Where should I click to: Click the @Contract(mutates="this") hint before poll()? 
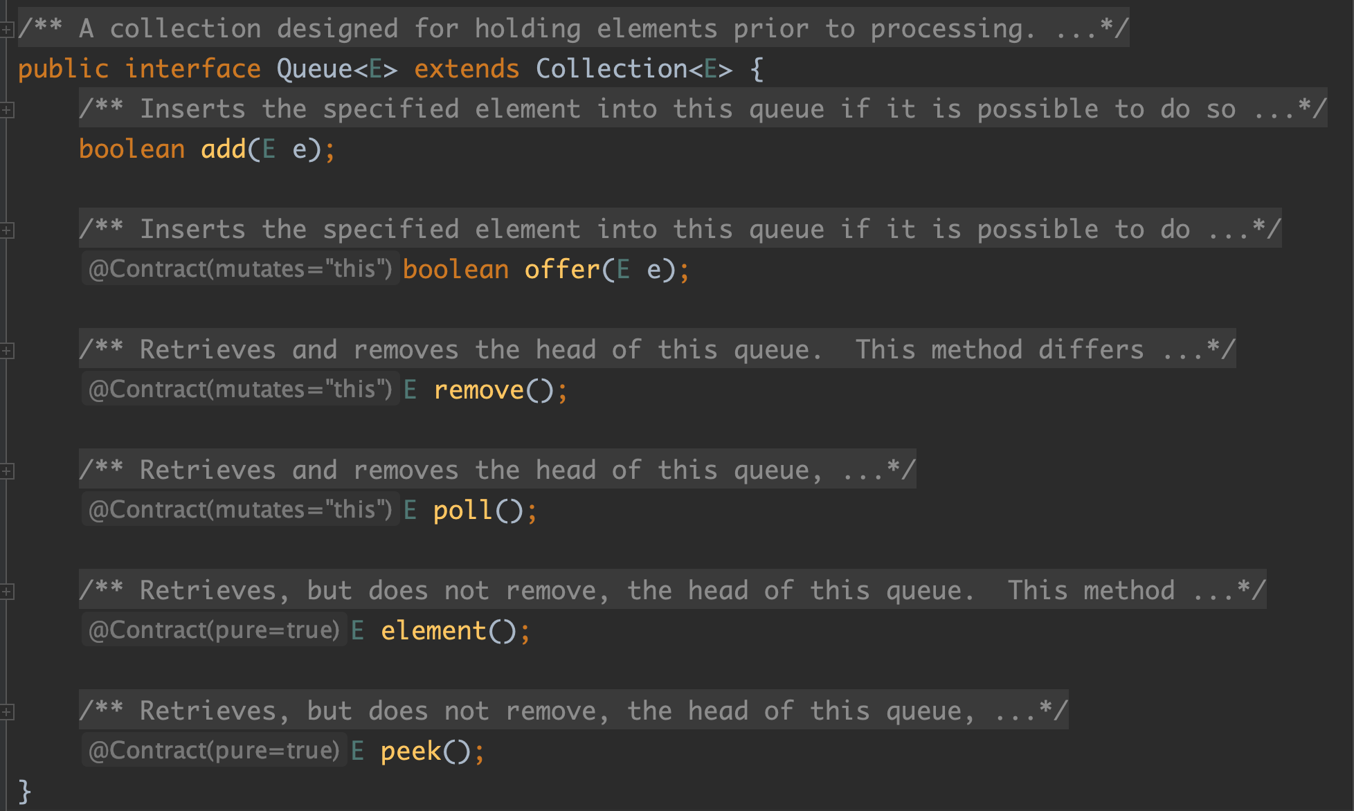click(240, 510)
